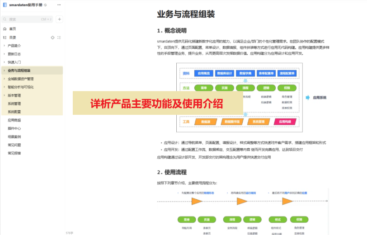
Task: Select the 目录 catalog label
Action: tap(13, 38)
